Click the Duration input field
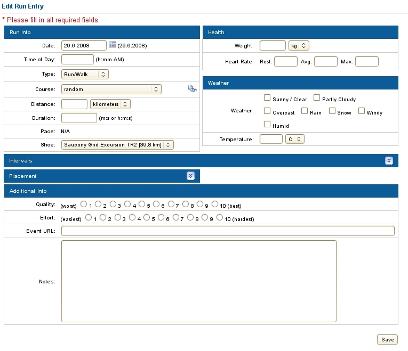408x351 pixels. coord(79,118)
